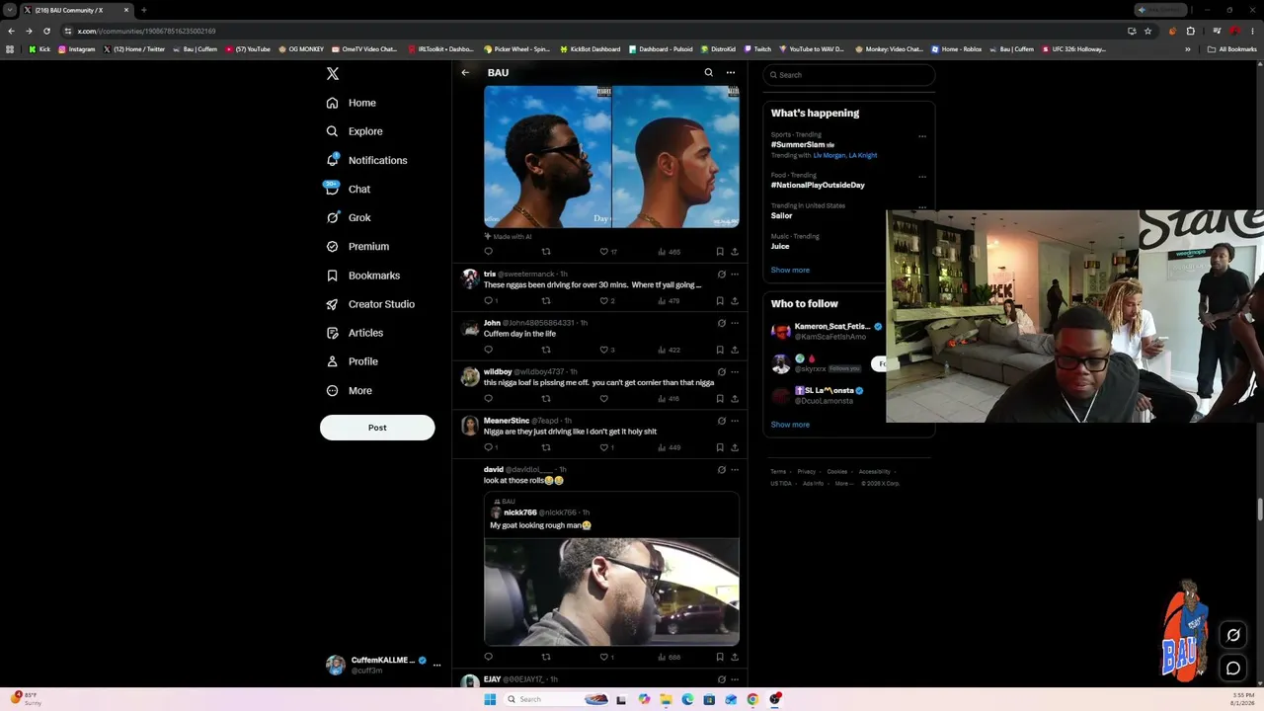Open Chat in the X sidebar
Image resolution: width=1264 pixels, height=711 pixels.
(x=349, y=189)
